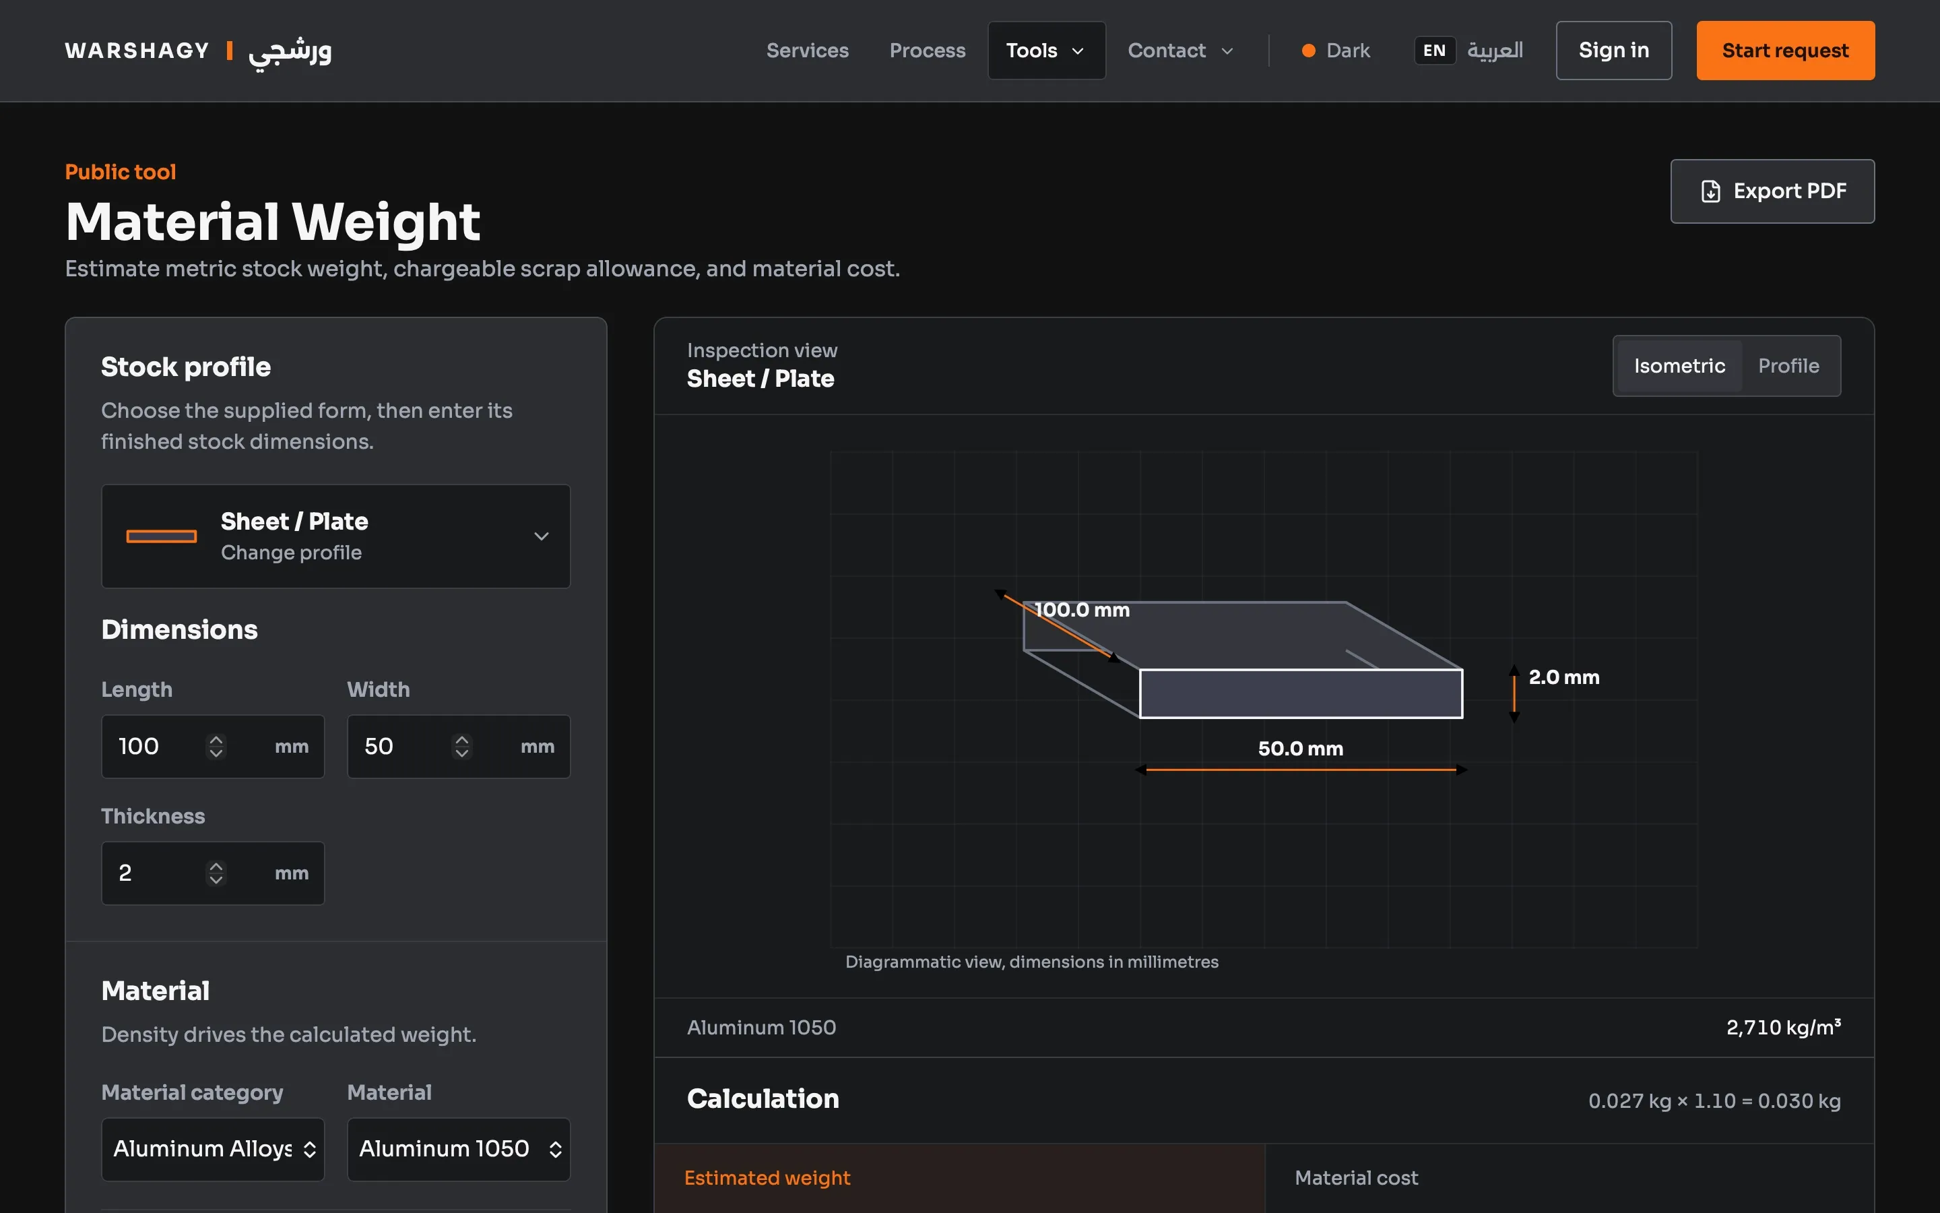The image size is (1940, 1213).
Task: Open the Process page
Action: point(928,51)
